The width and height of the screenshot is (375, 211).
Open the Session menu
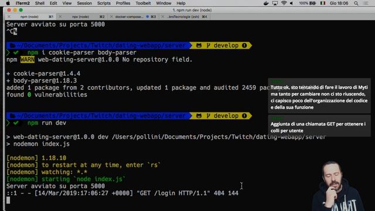point(84,3)
